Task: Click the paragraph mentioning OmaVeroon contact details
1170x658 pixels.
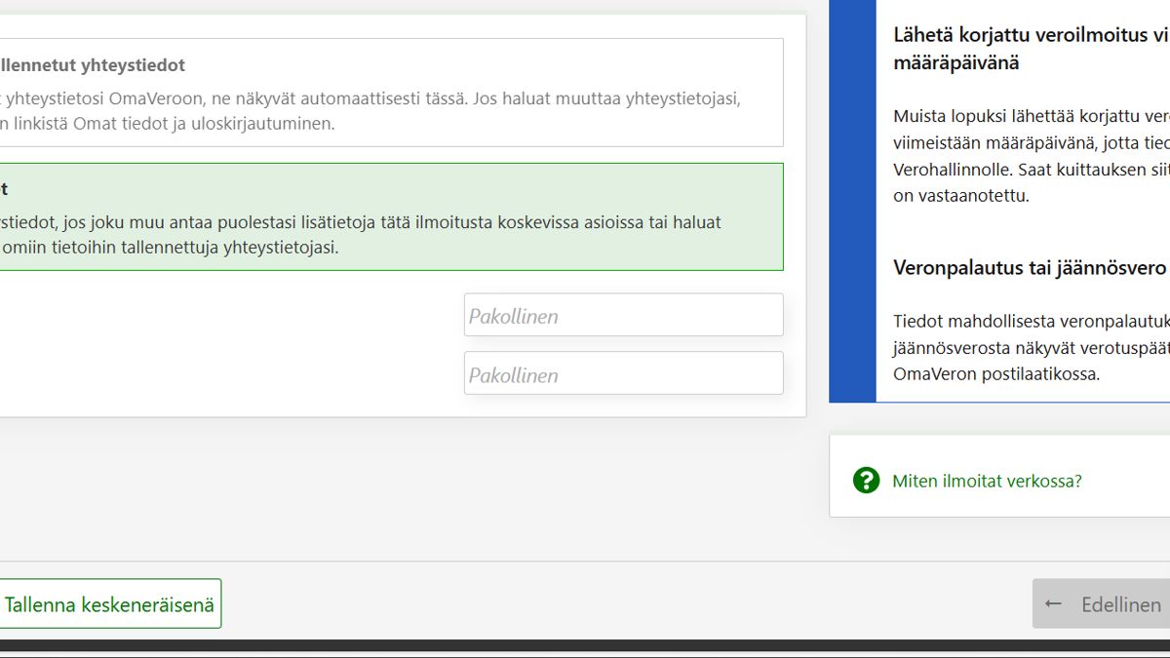Action: coord(370,99)
